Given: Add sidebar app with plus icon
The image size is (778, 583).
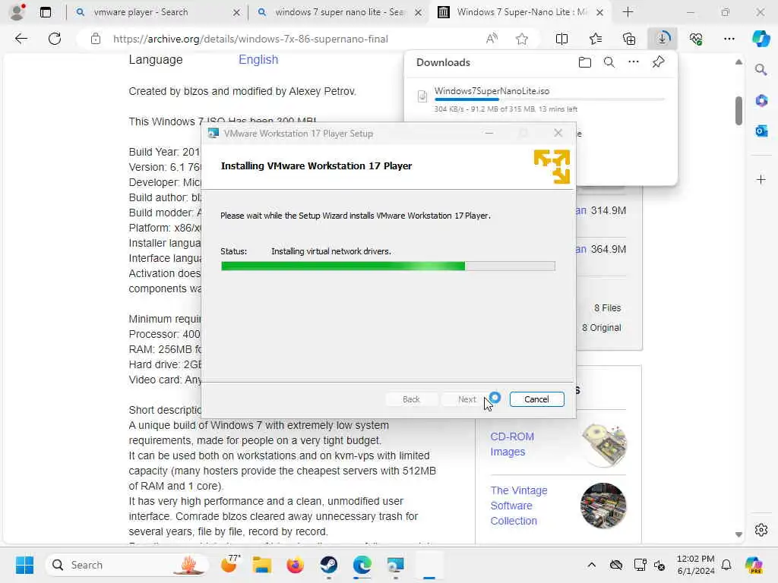Looking at the screenshot, I should (x=761, y=179).
